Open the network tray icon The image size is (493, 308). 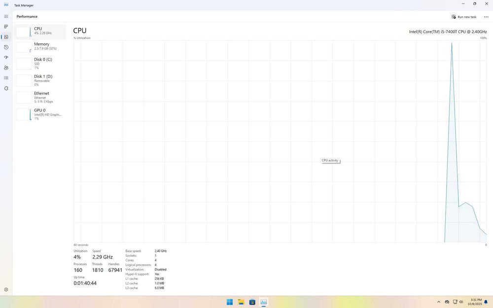(455, 302)
